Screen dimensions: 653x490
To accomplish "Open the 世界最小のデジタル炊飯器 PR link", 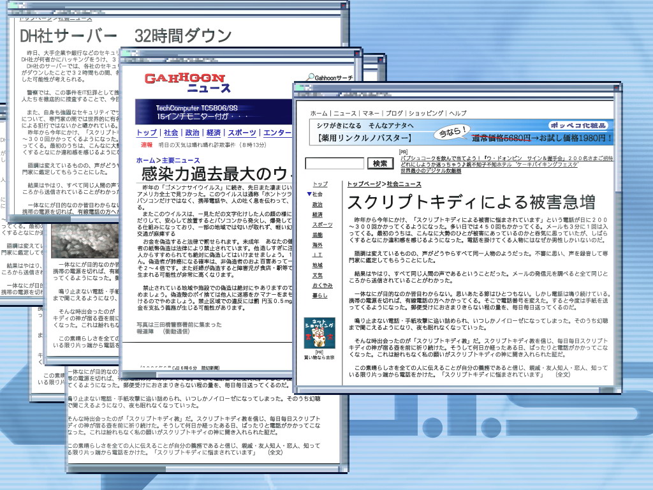I will click(x=431, y=171).
